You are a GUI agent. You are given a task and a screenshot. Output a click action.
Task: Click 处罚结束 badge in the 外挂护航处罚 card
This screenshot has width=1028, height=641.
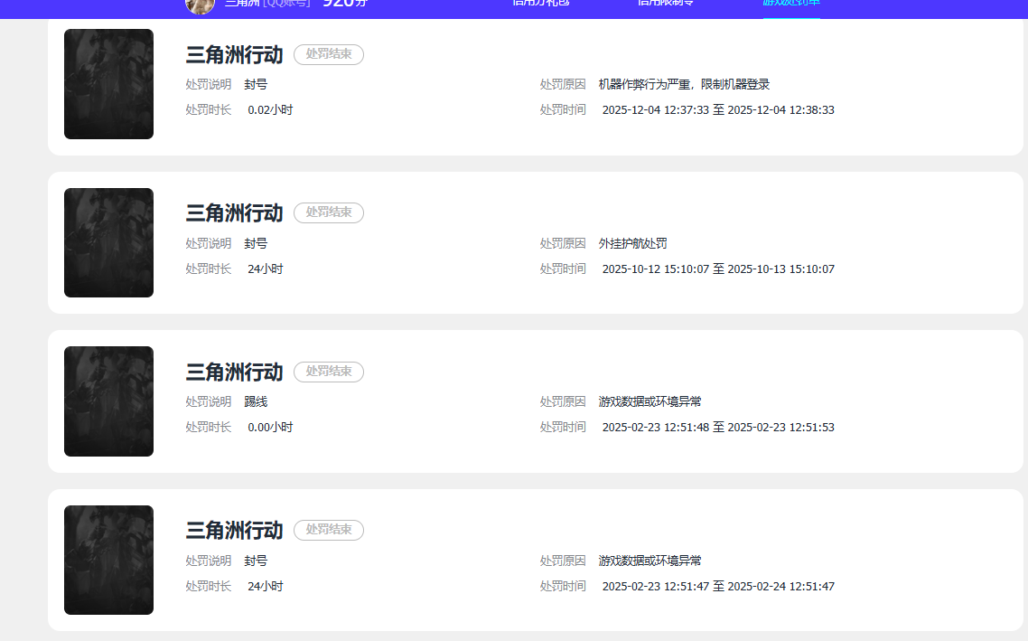point(329,212)
